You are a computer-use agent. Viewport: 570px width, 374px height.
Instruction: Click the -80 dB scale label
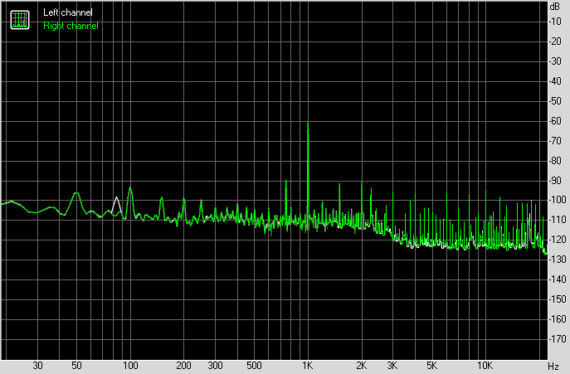[555, 160]
